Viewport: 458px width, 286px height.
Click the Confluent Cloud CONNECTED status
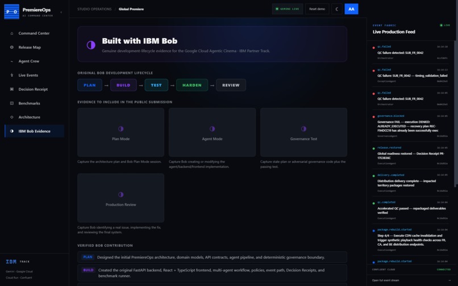point(443,270)
